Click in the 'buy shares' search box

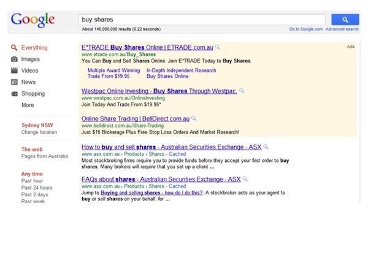202,20
